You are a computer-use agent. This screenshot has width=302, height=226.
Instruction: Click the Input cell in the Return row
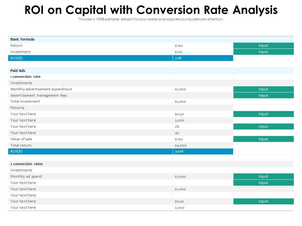[x=263, y=46]
